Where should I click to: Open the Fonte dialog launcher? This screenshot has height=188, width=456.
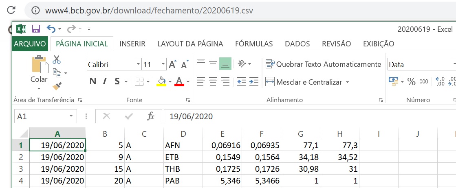tap(188, 100)
